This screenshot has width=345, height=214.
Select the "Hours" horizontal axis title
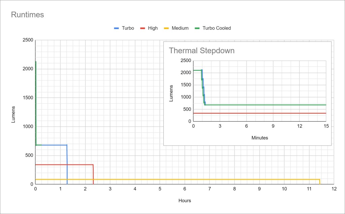click(x=185, y=201)
